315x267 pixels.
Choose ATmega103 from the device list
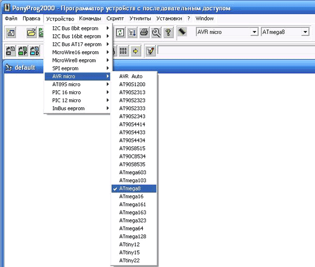[134, 180]
